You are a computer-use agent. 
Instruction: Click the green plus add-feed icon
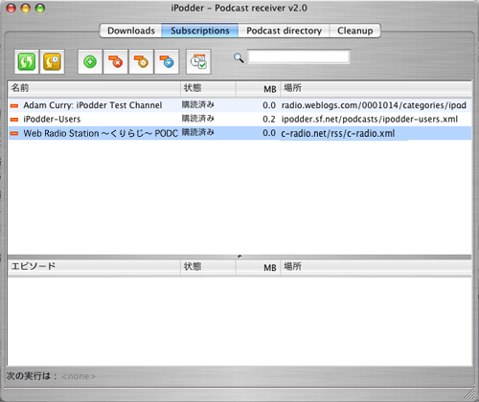[90, 61]
